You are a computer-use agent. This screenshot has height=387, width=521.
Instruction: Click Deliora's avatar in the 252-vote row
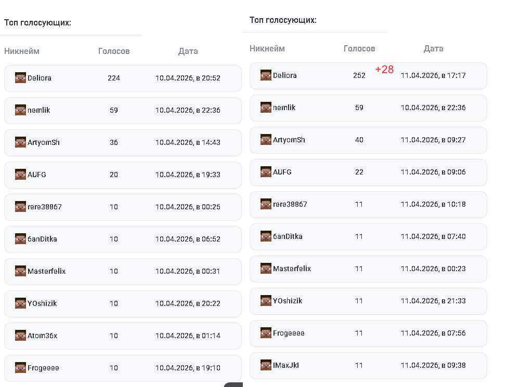266,75
